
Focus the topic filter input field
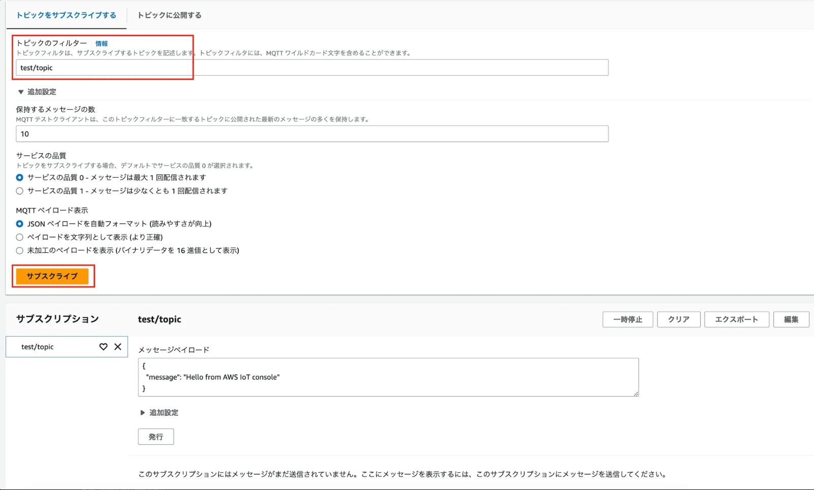pos(312,68)
